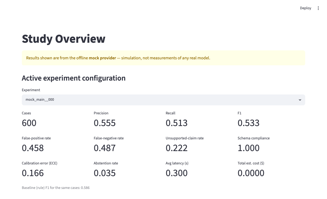Click the mock provider warning banner
The image size is (327, 199).
pos(163,58)
